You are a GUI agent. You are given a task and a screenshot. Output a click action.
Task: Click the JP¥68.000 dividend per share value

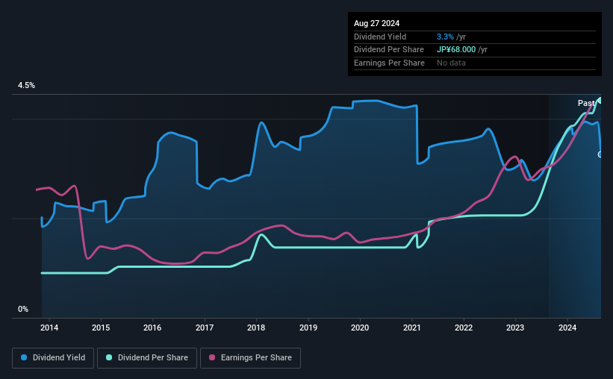click(x=456, y=50)
